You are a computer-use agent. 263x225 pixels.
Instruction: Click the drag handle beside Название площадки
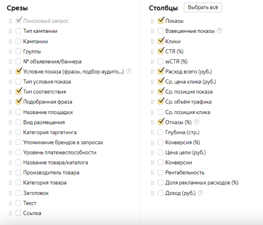11,112
